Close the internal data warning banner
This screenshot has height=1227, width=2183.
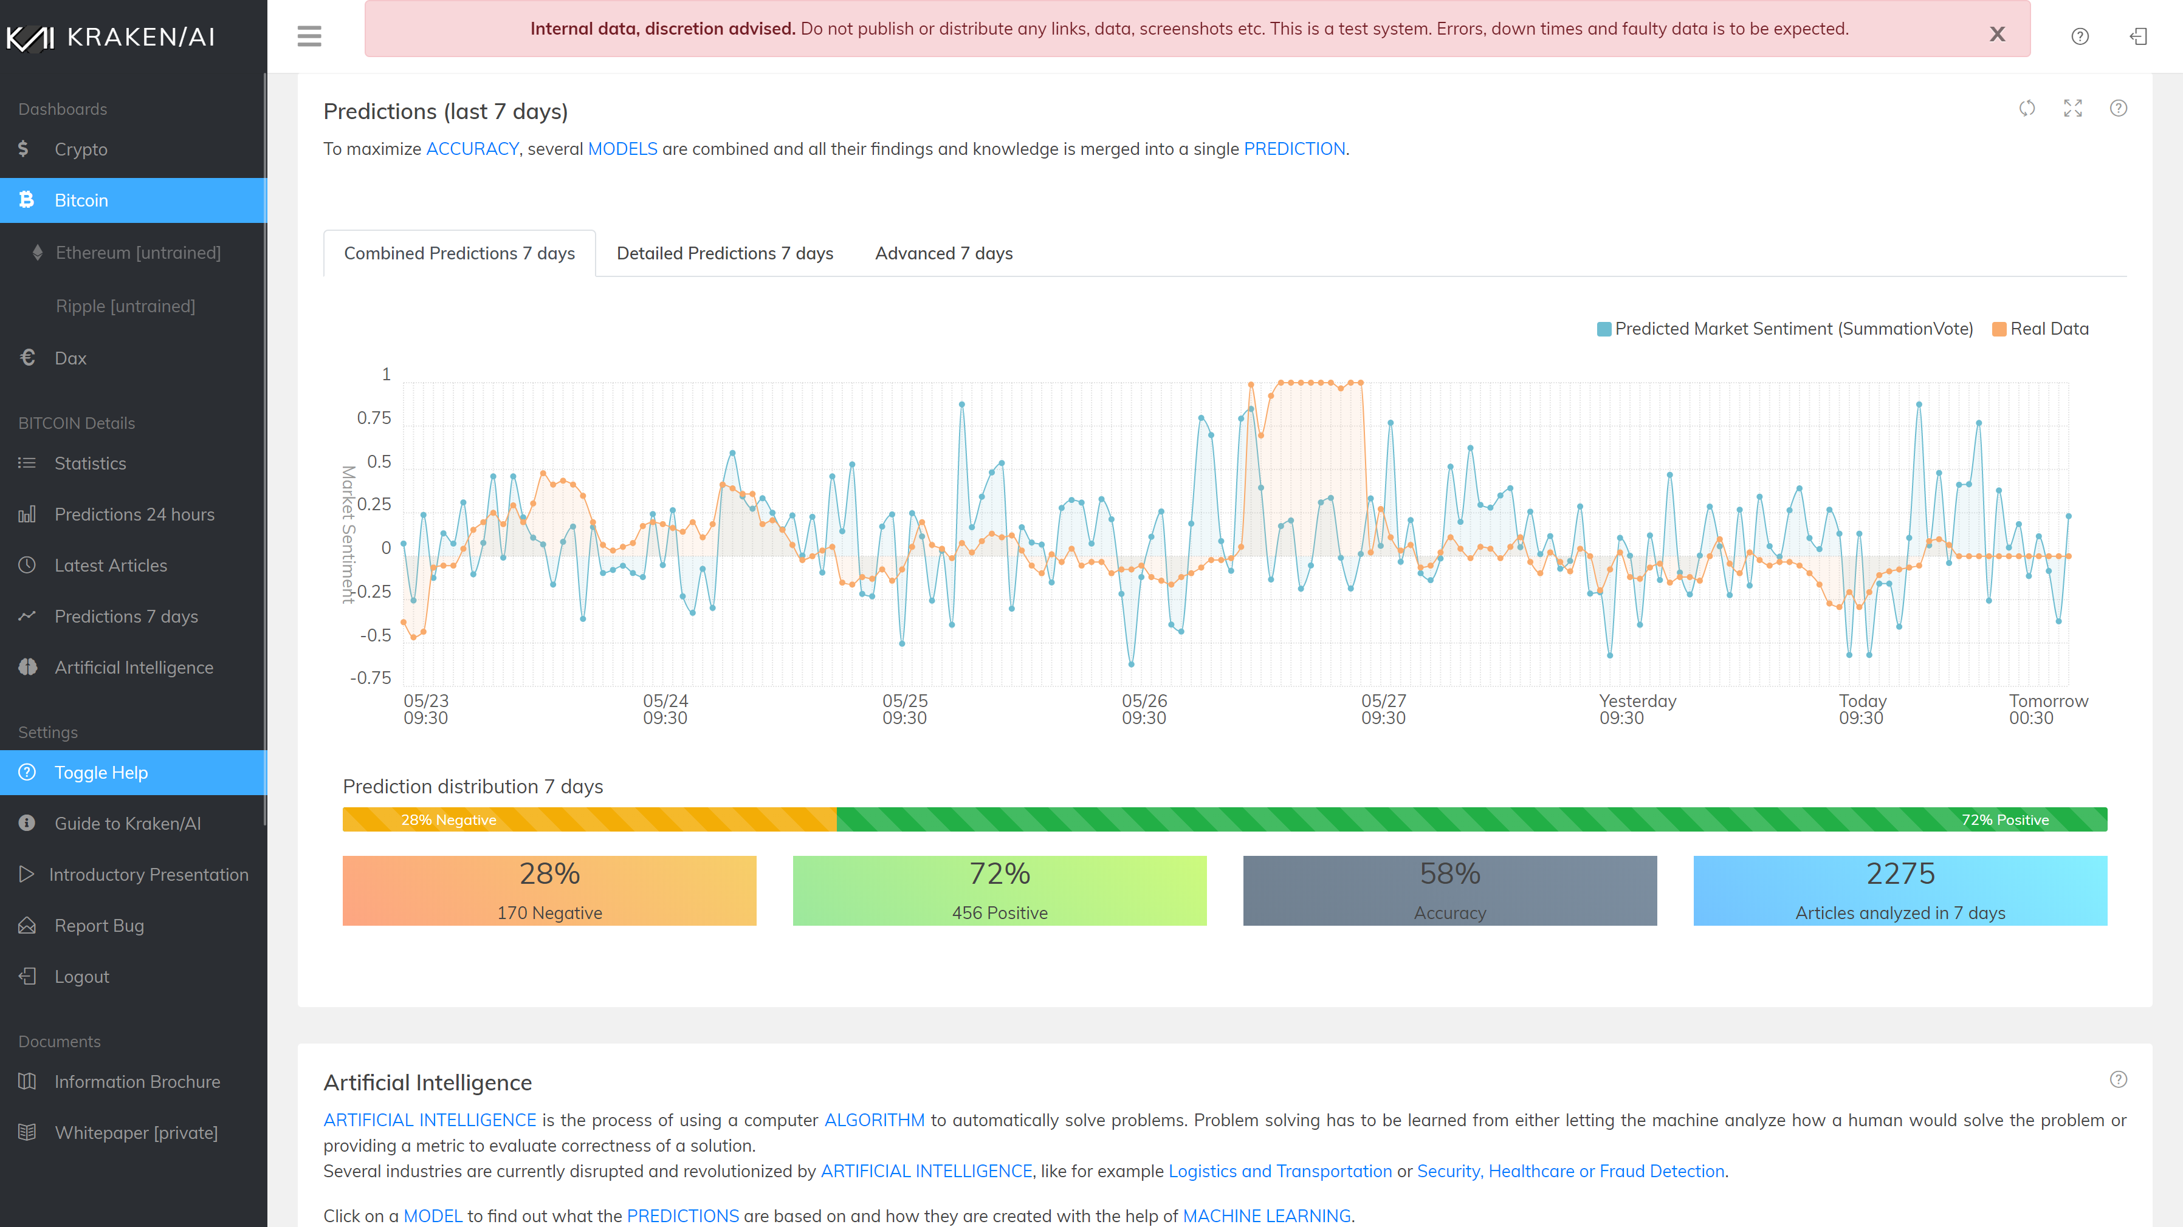tap(1998, 34)
